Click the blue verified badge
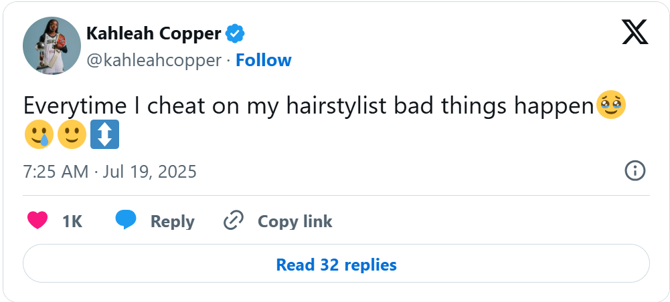 pos(234,33)
